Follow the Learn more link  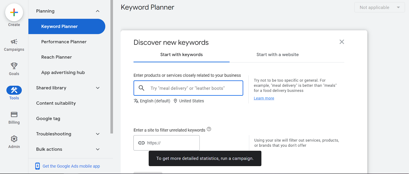click(264, 98)
